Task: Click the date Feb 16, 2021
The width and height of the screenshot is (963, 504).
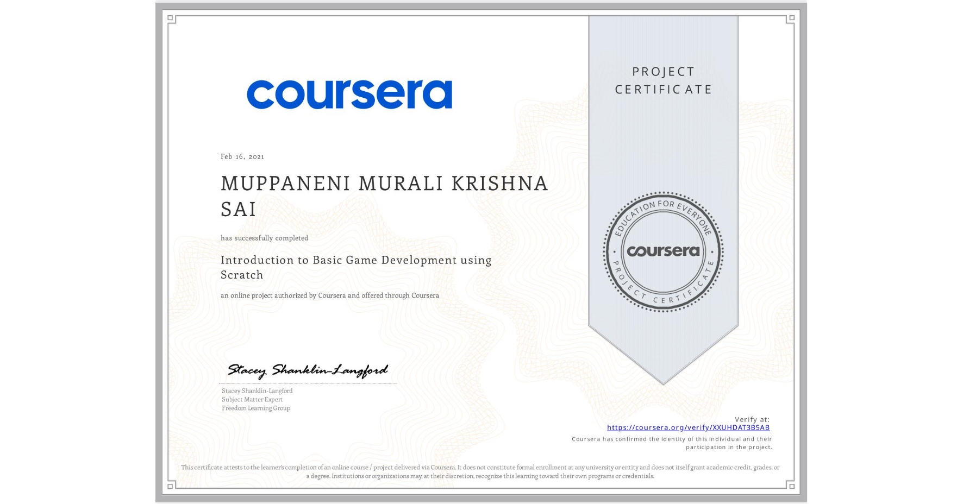Action: [242, 156]
